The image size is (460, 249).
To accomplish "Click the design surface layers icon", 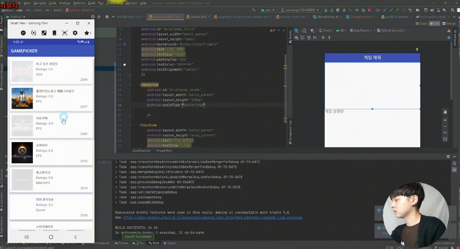I will point(296,31).
